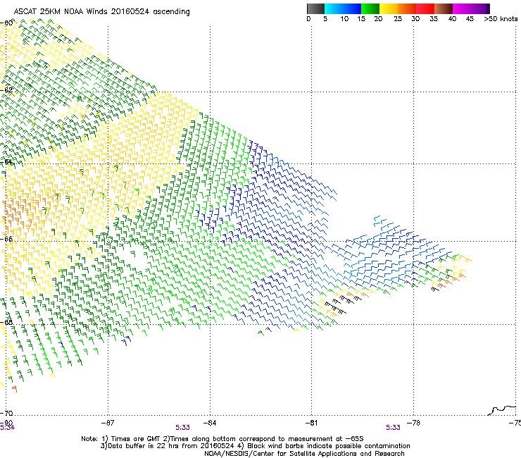The image size is (521, 458).
Task: Click the legend tick label '25'
Action: click(x=398, y=19)
